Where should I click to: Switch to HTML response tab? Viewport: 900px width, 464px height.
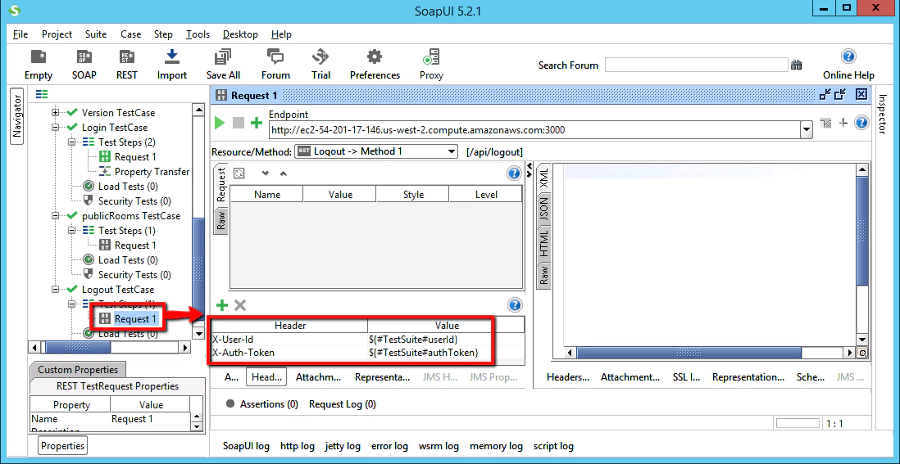544,243
